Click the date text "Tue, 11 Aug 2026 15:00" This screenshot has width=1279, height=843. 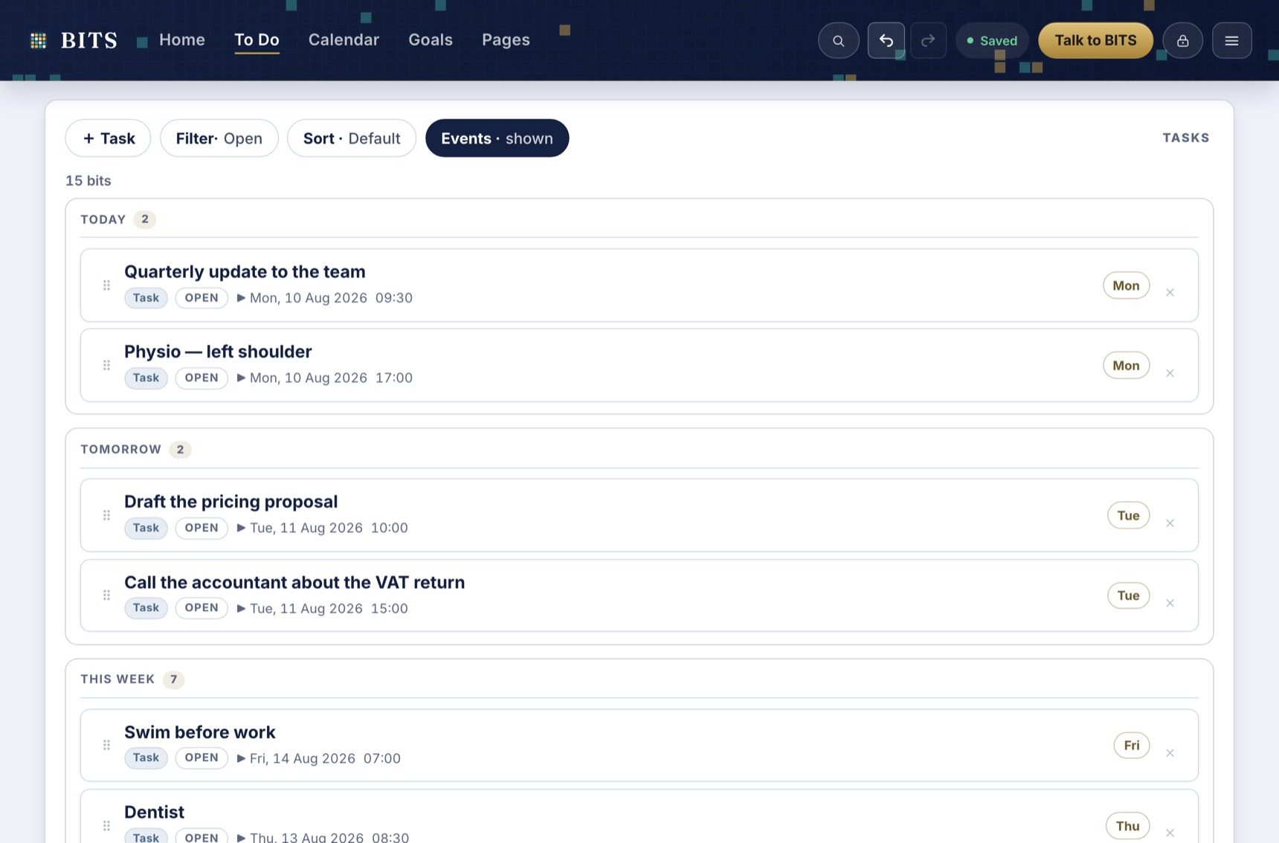[x=329, y=608]
